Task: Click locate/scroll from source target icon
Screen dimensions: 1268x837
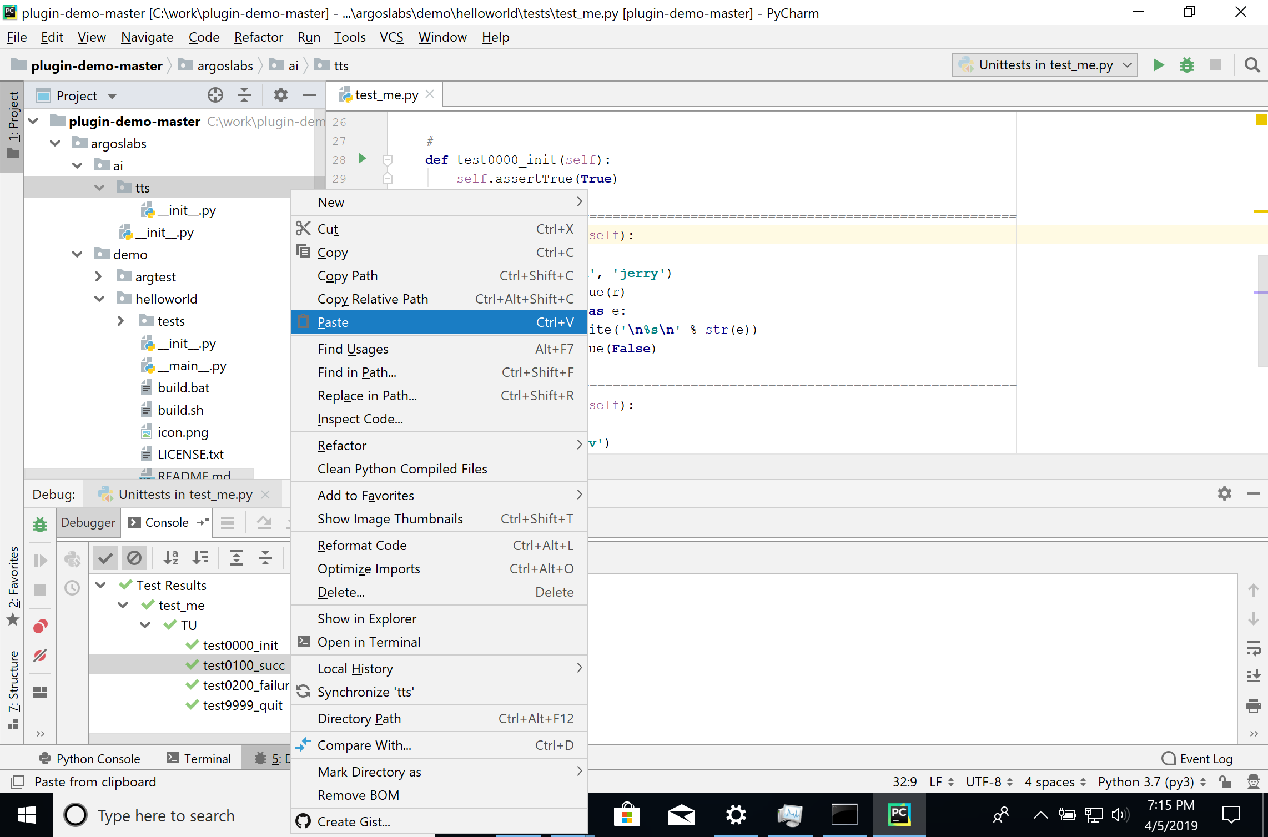Action: coord(215,95)
